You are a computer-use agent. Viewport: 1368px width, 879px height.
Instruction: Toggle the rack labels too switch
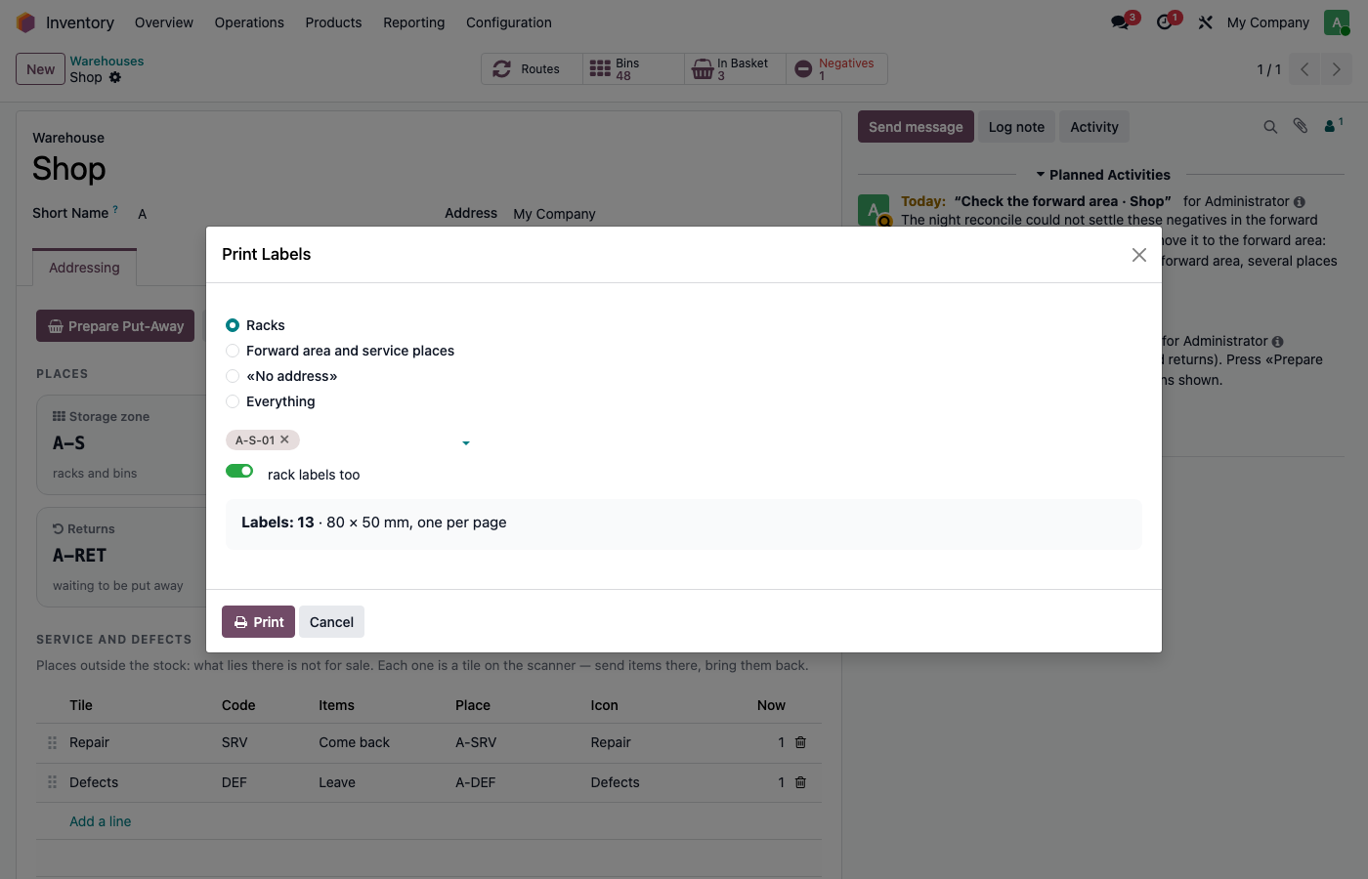[x=239, y=472]
